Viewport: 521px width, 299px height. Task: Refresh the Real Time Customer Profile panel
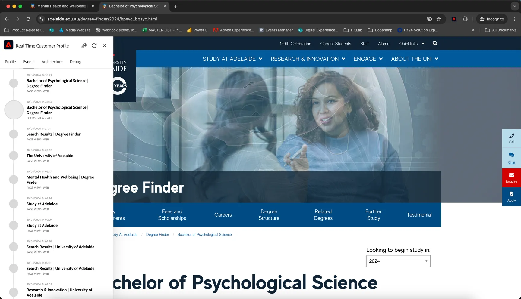click(x=94, y=45)
